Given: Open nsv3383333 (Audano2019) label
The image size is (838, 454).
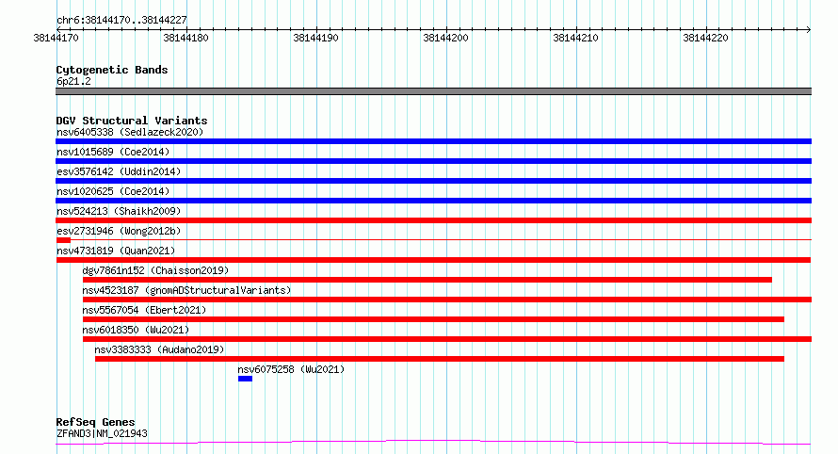Looking at the screenshot, I should point(159,349).
